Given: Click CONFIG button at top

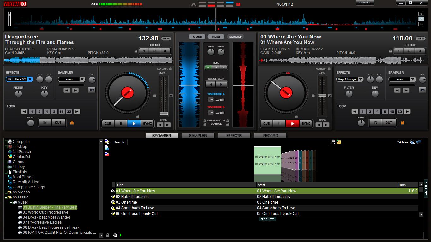Looking at the screenshot, I should pos(364,3).
